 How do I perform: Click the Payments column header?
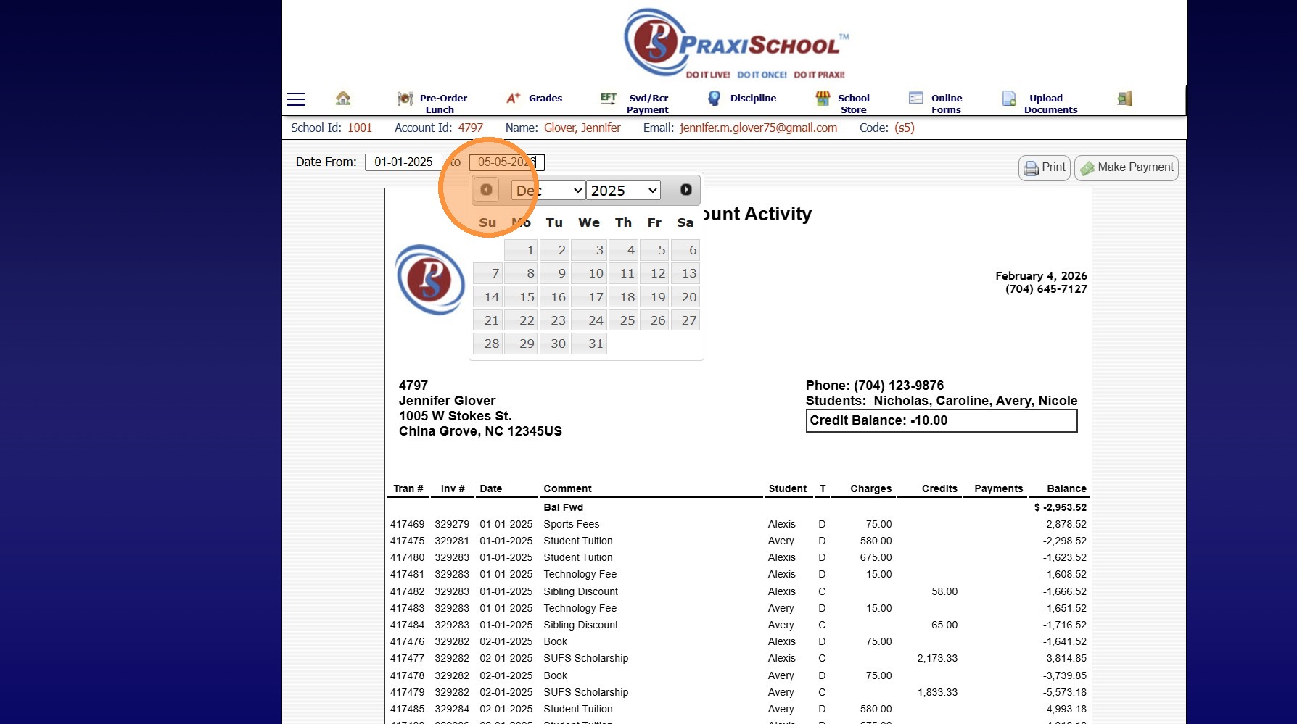pyautogui.click(x=999, y=489)
